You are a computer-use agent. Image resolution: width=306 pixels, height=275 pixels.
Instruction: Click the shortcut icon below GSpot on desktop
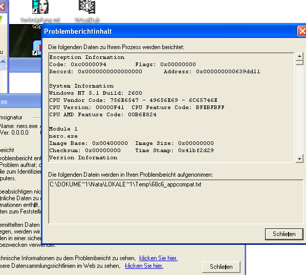click(x=37, y=48)
